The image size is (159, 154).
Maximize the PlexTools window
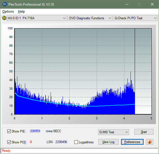point(139,4)
